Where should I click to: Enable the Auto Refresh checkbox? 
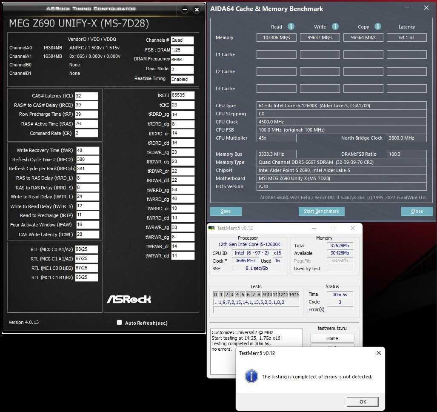point(119,323)
